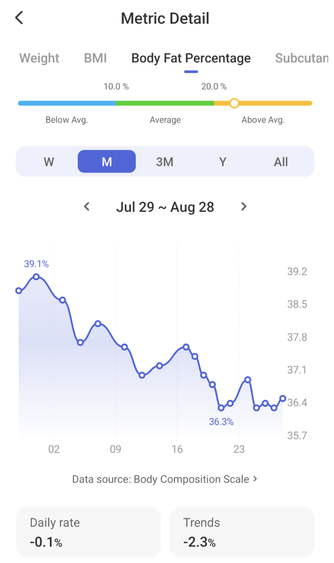Select the M month range
The width and height of the screenshot is (334, 563).
pyautogui.click(x=107, y=161)
